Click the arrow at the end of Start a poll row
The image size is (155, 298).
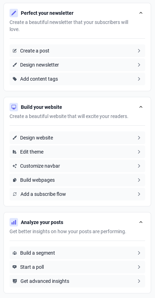[x=139, y=267]
